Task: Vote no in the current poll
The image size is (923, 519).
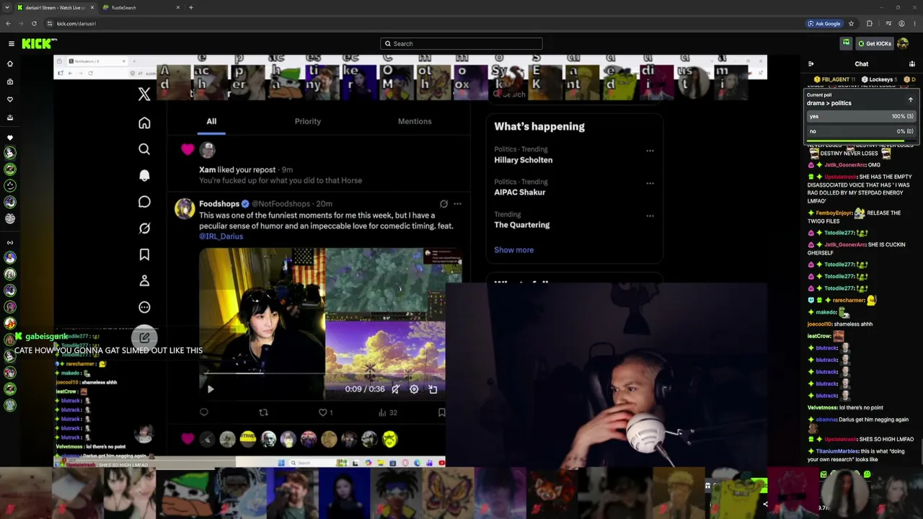Action: tap(860, 131)
